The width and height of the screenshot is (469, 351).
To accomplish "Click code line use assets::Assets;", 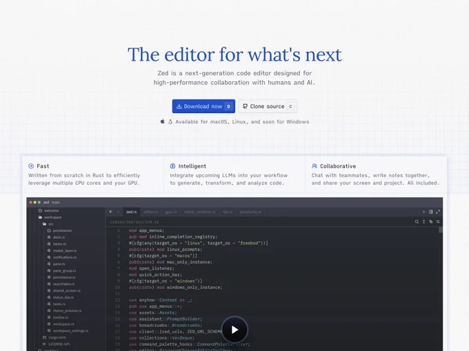I will click(x=153, y=312).
